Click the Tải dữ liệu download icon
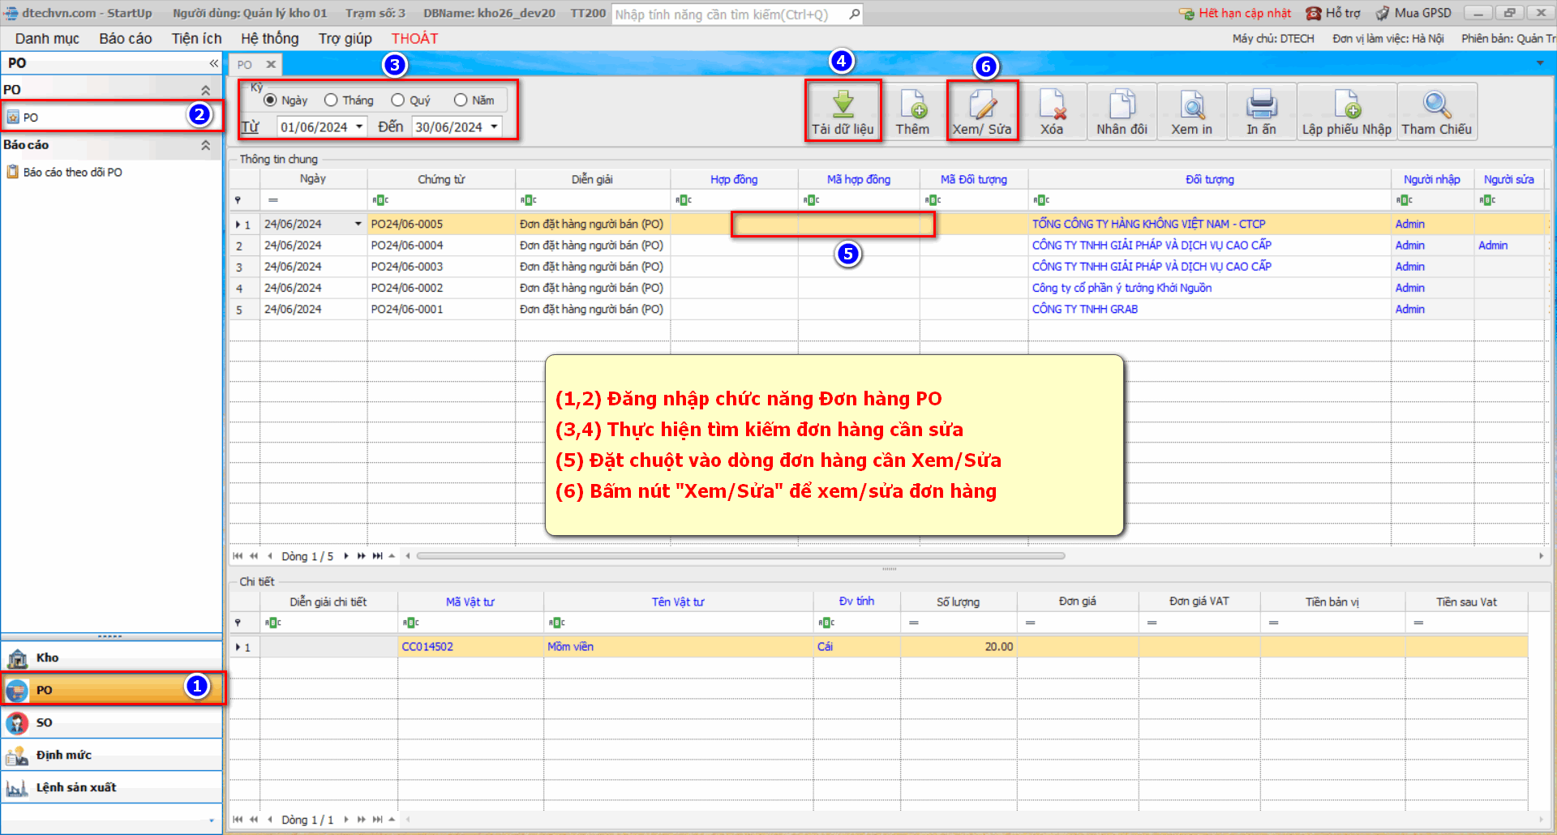The image size is (1557, 835). point(843,105)
